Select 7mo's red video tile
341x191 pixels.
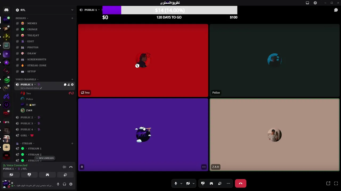[143, 60]
